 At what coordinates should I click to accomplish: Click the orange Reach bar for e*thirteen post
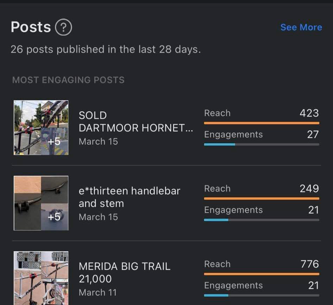261,198
